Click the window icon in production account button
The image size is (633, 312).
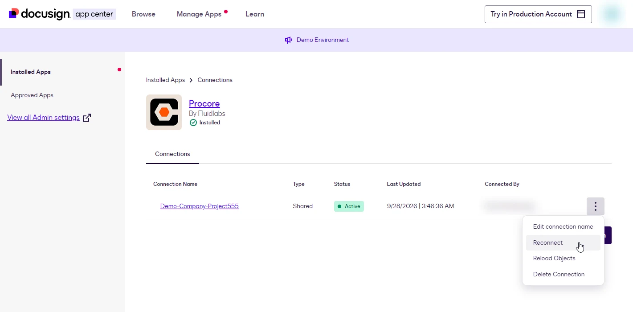[x=581, y=14]
